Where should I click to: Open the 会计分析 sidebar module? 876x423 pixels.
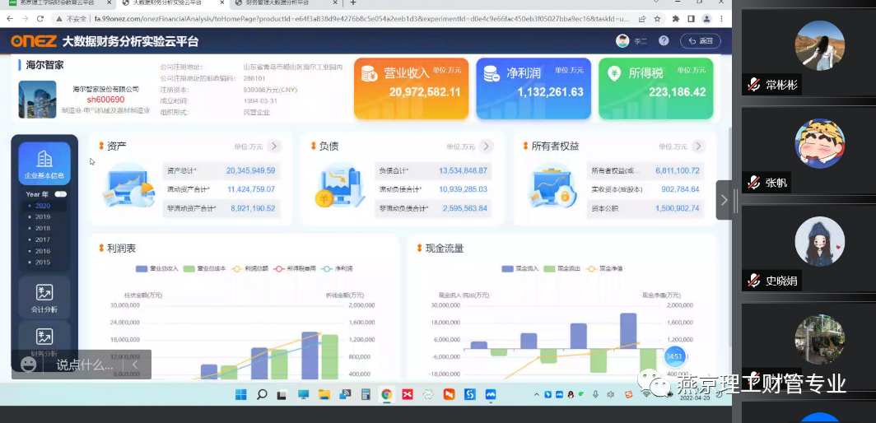click(x=44, y=298)
